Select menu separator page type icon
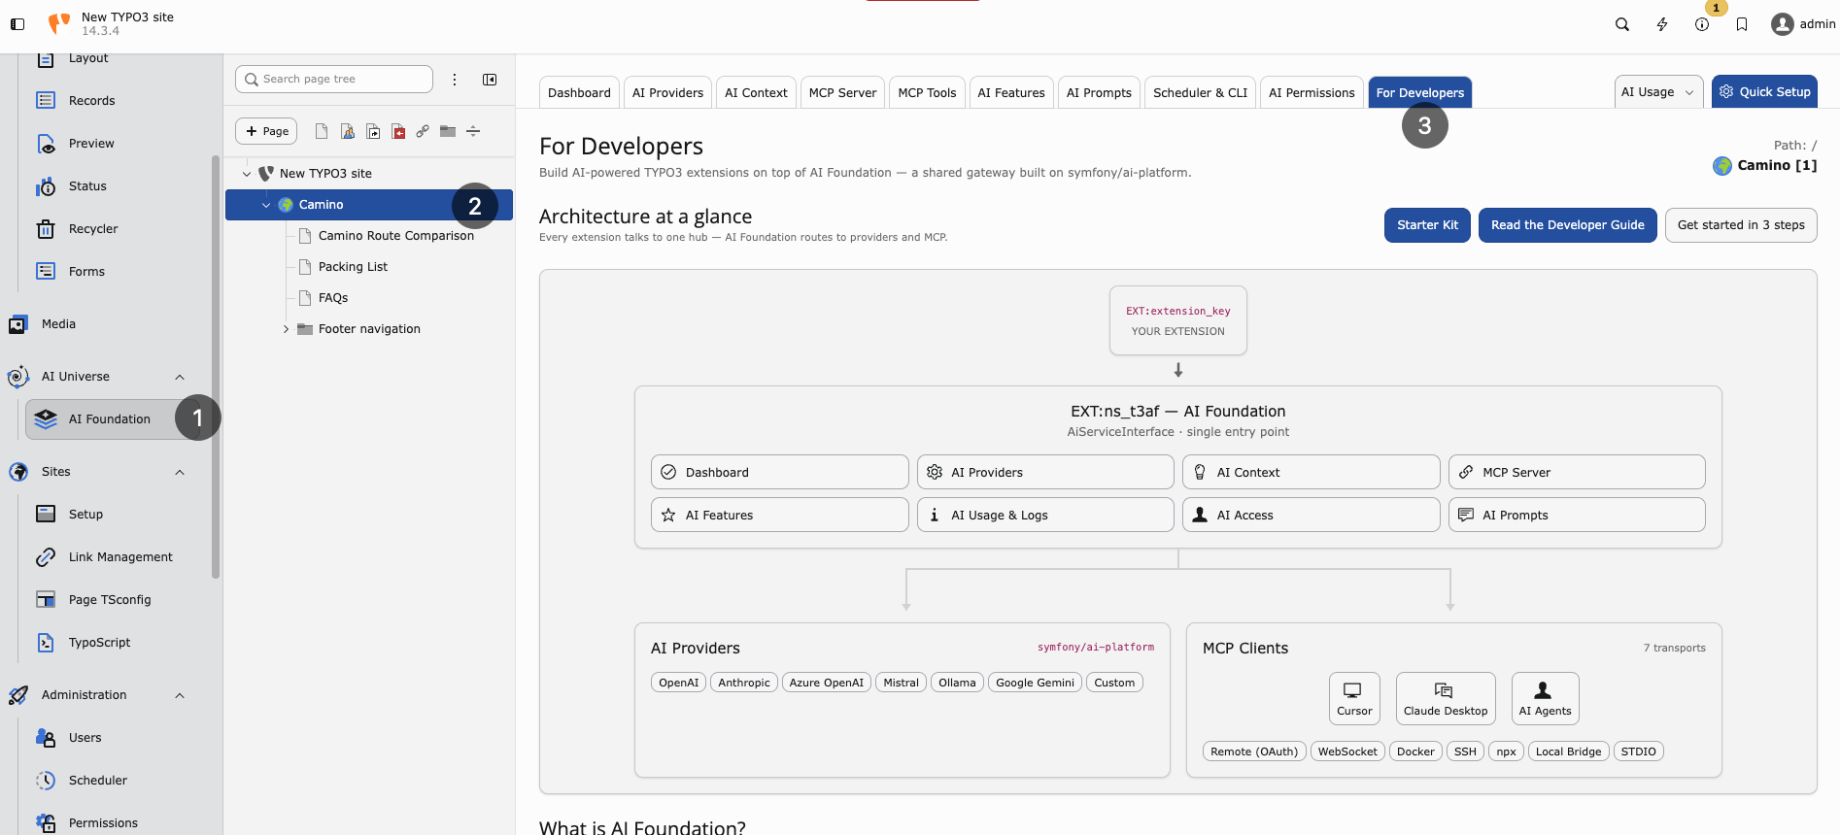Image resolution: width=1840 pixels, height=835 pixels. click(473, 131)
